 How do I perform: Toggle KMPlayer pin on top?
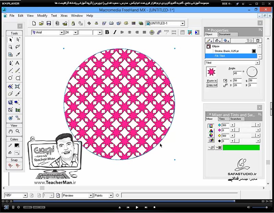point(237,4)
